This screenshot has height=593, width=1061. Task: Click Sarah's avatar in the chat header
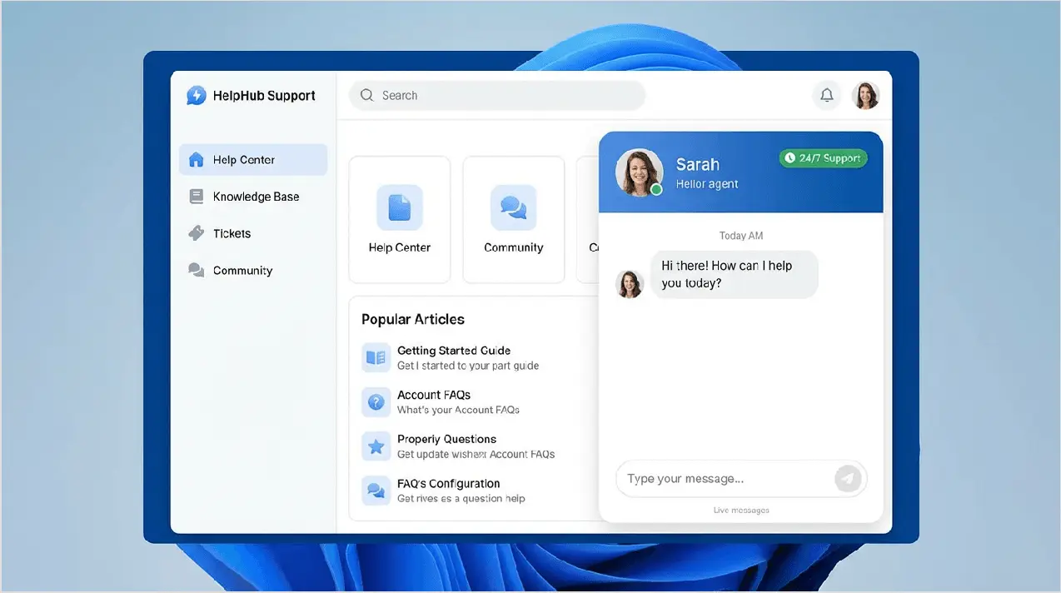click(x=640, y=172)
